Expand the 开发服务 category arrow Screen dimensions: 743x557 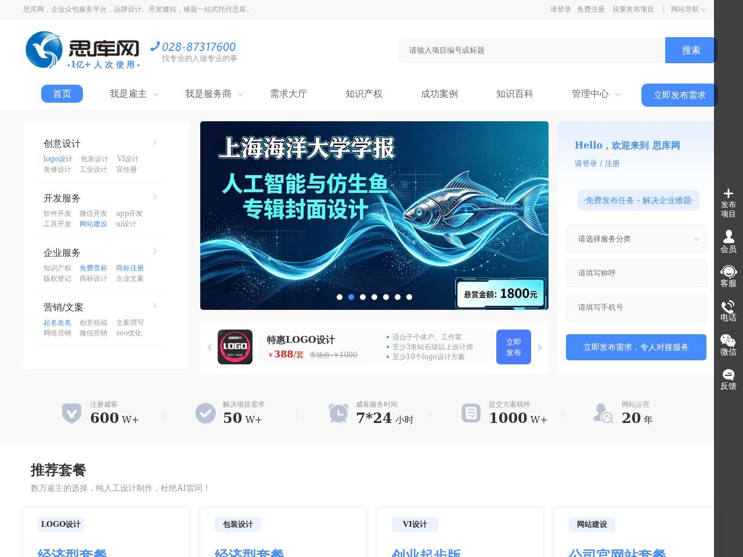pyautogui.click(x=155, y=197)
